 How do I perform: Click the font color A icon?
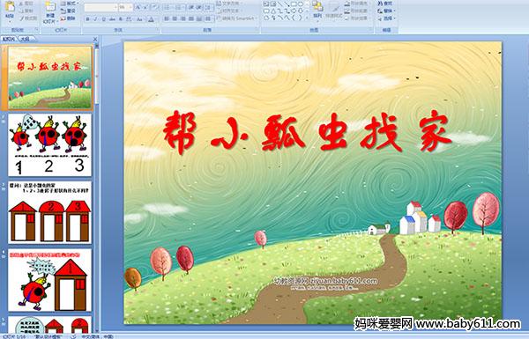coord(151,19)
